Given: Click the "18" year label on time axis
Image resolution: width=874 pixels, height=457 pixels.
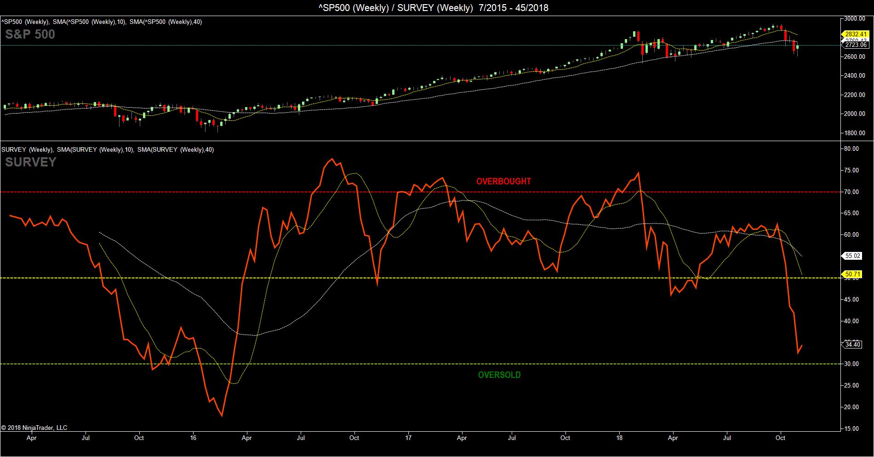Looking at the screenshot, I should 620,438.
